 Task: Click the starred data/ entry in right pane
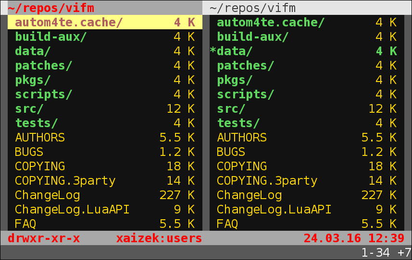click(x=307, y=51)
